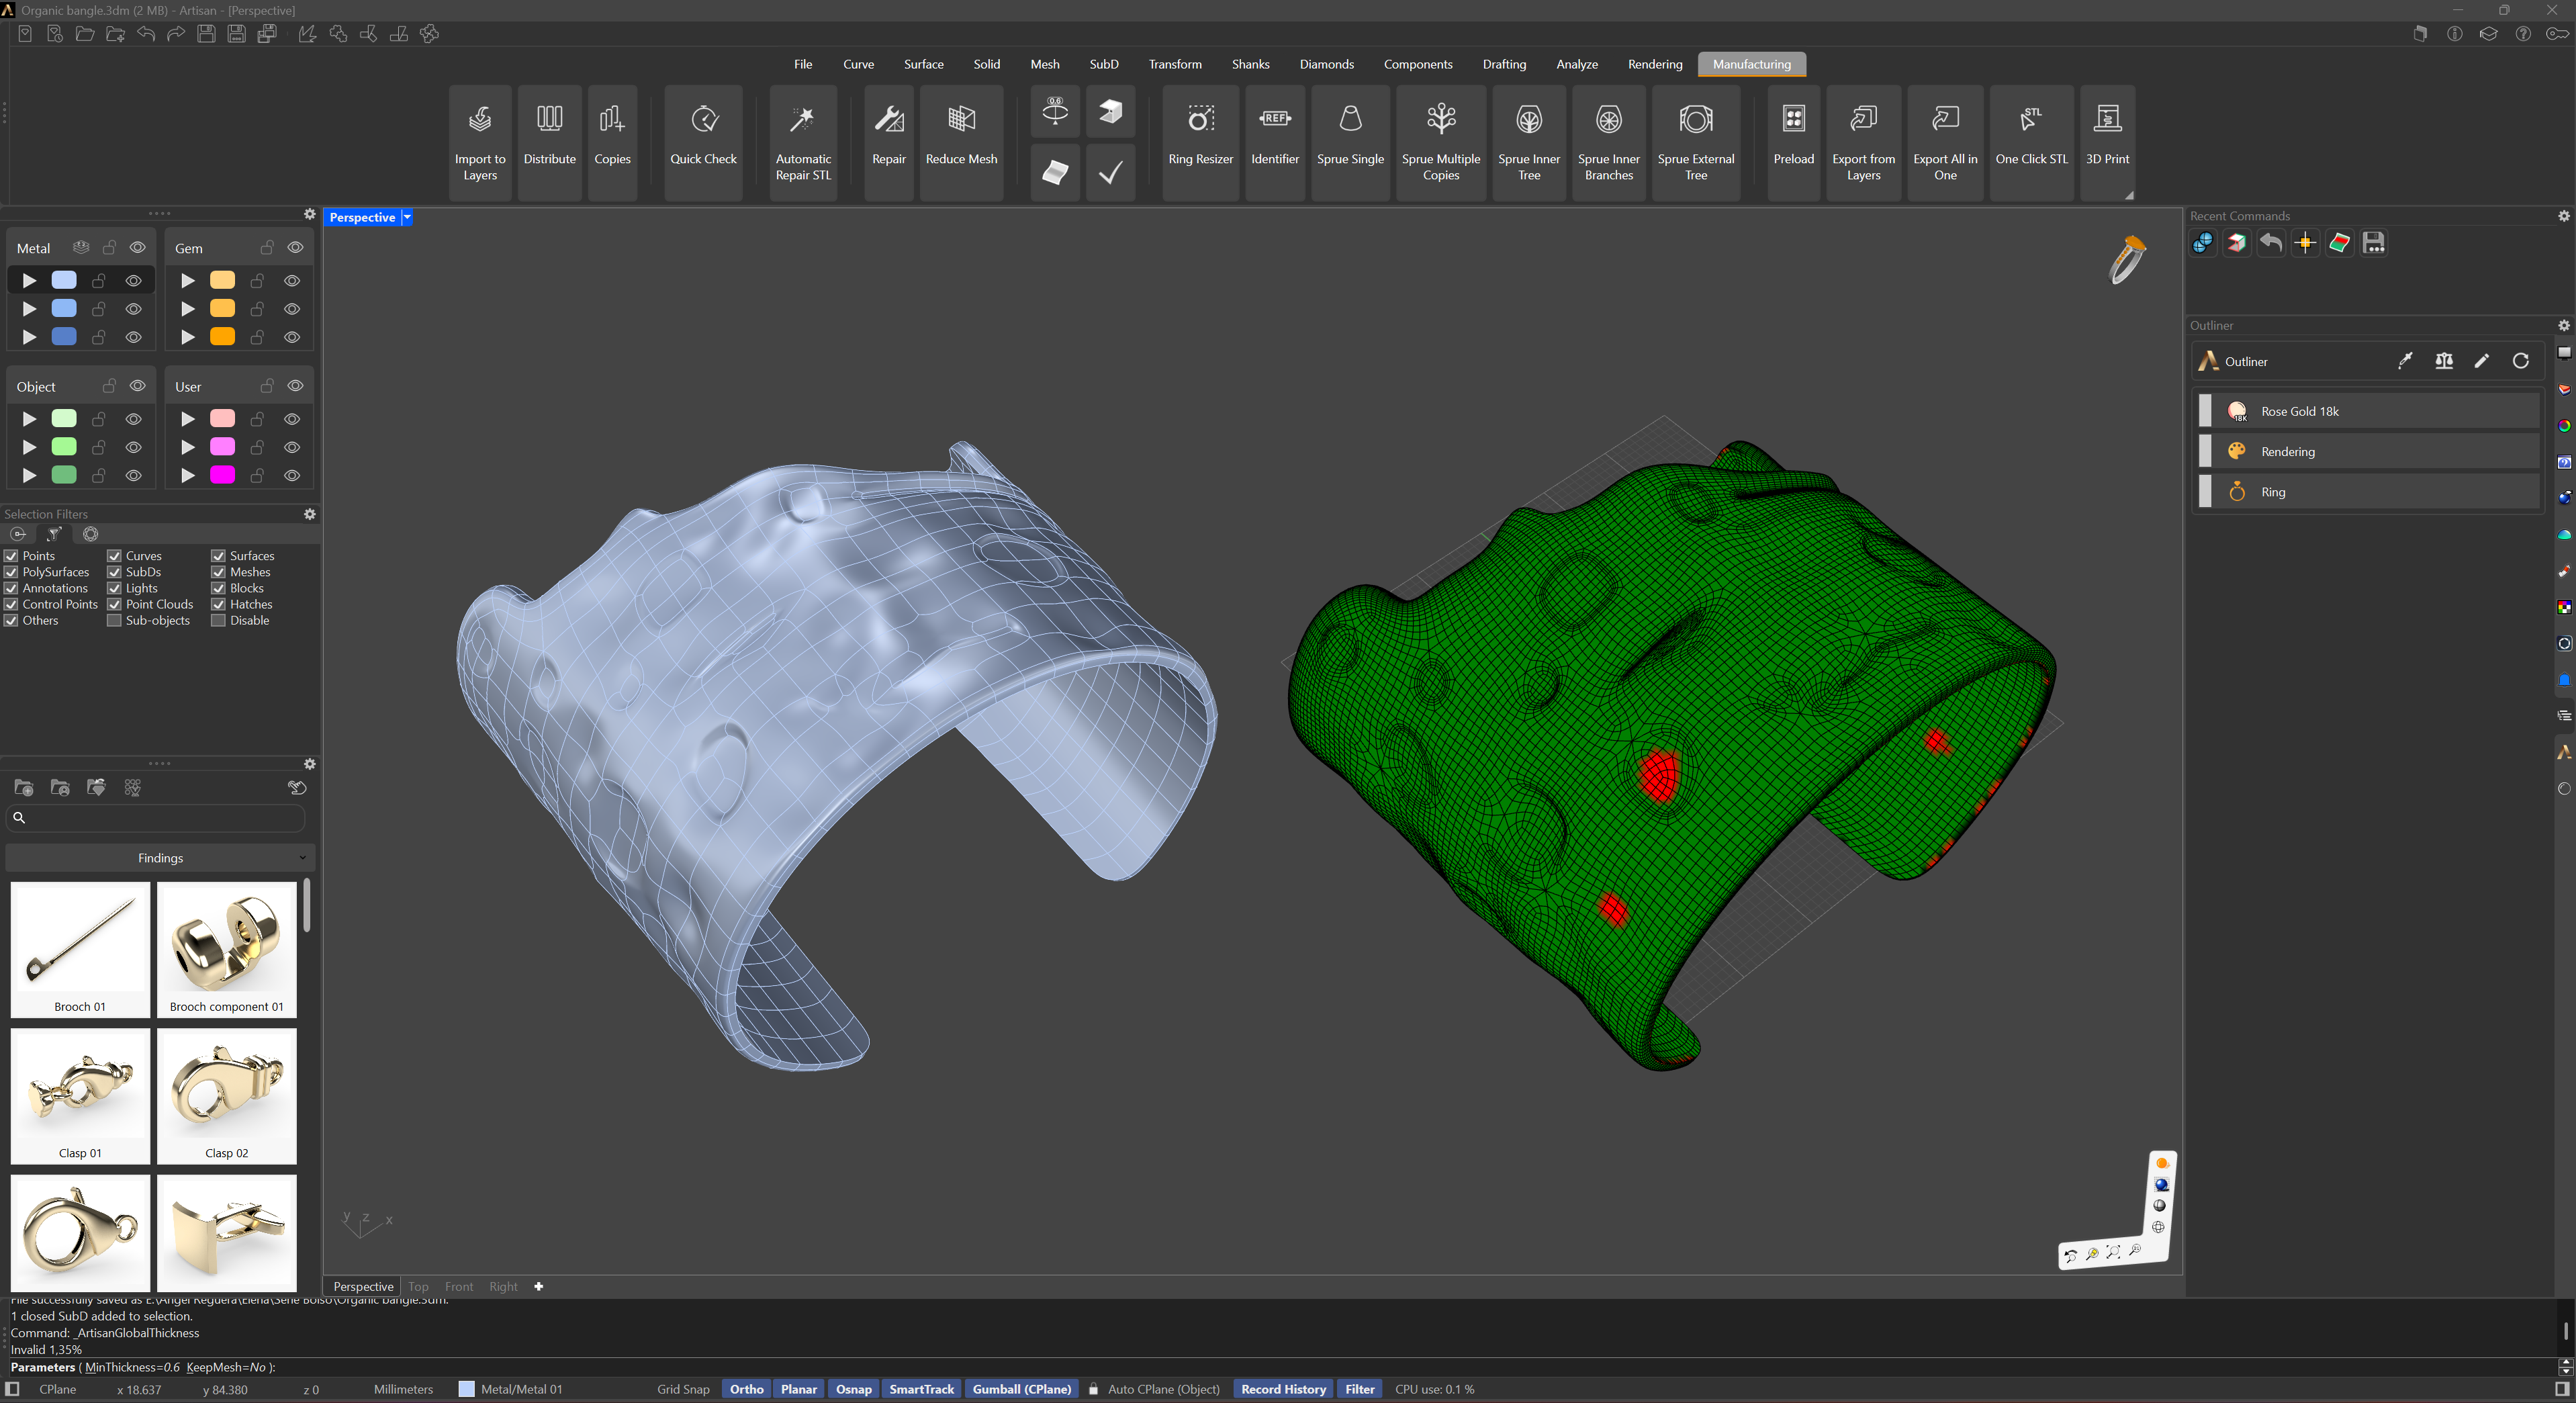Viewport: 2576px width, 1403px height.
Task: Click Export from Layers
Action: tap(1863, 143)
